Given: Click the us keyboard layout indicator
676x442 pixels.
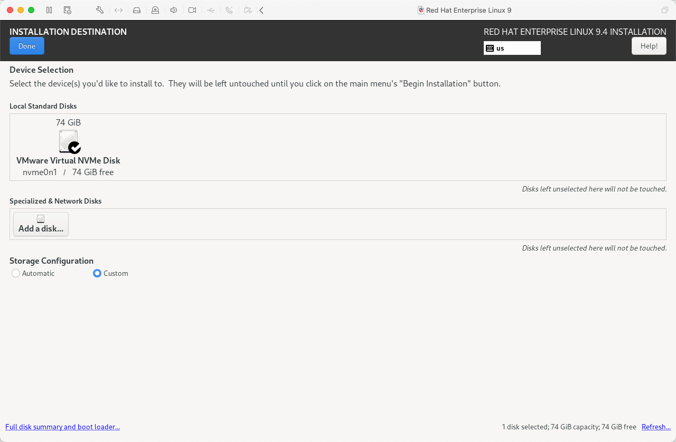Looking at the screenshot, I should click(x=512, y=48).
